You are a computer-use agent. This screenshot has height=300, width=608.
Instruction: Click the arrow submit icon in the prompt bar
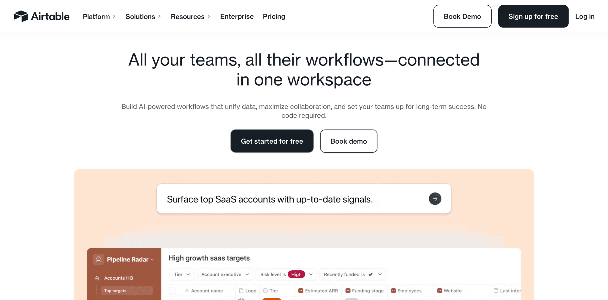[435, 199]
